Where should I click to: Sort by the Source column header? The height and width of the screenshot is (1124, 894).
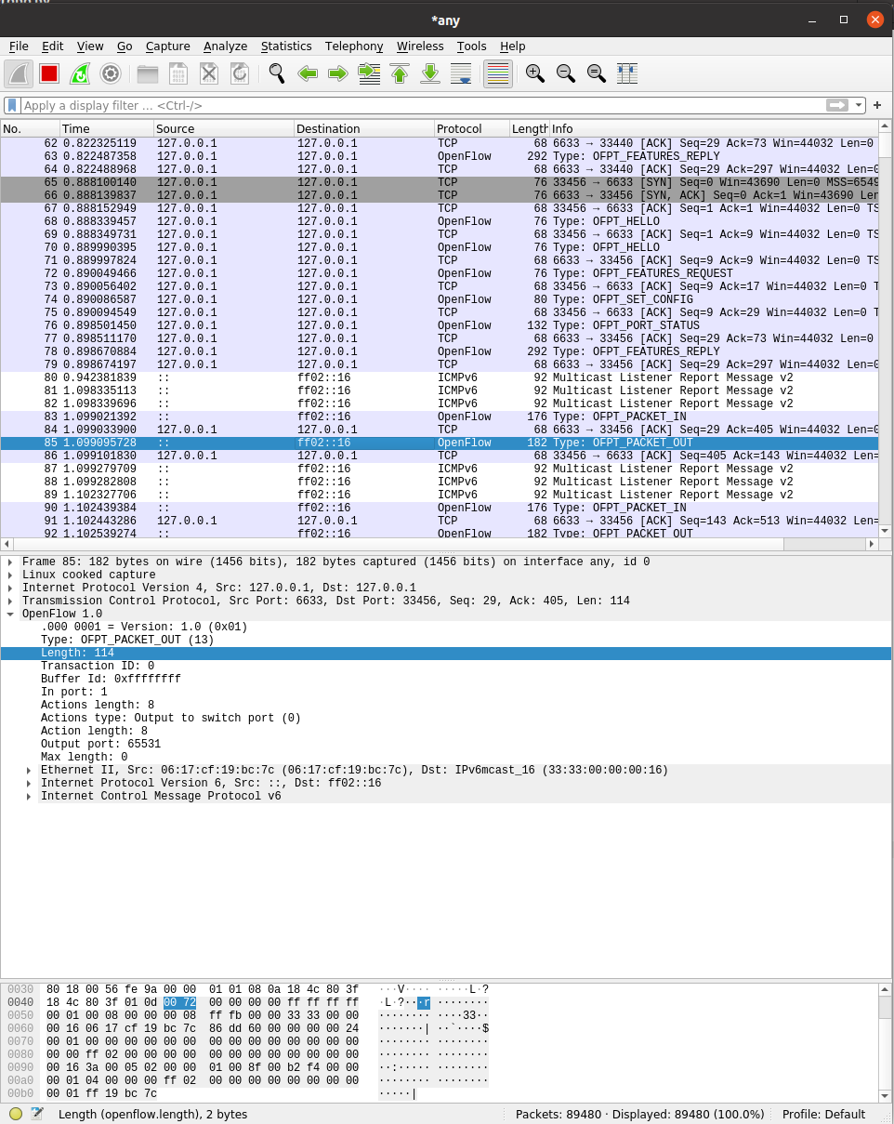[x=224, y=128]
